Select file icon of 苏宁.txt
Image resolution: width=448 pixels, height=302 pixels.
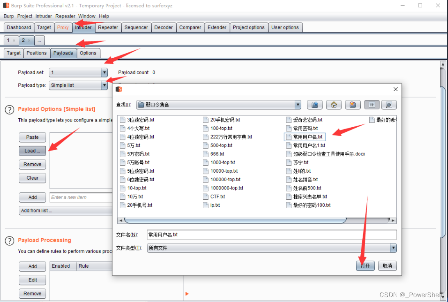[289, 162]
